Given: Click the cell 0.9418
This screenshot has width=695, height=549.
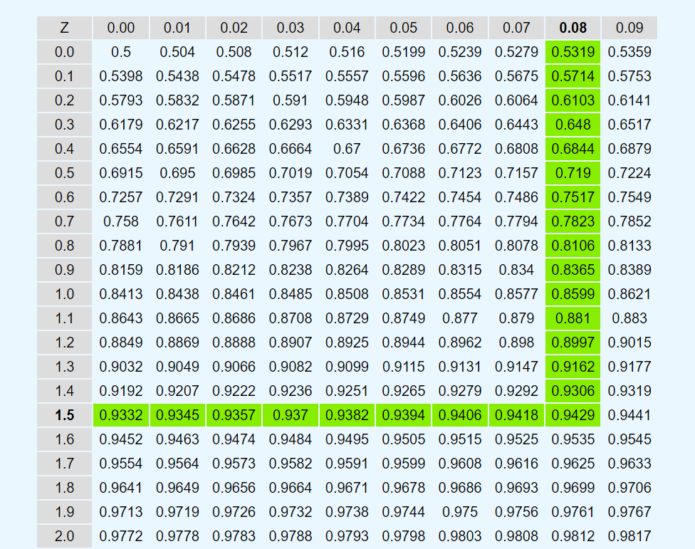Looking at the screenshot, I should (x=516, y=415).
